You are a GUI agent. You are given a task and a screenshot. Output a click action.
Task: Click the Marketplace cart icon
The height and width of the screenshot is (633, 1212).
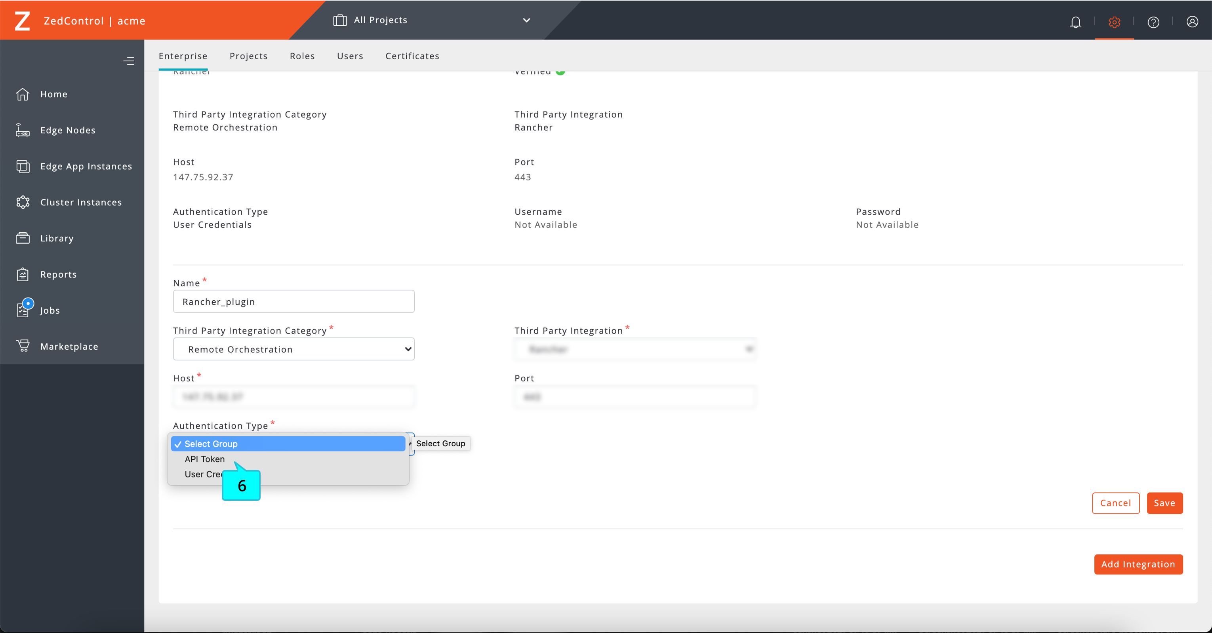point(23,346)
